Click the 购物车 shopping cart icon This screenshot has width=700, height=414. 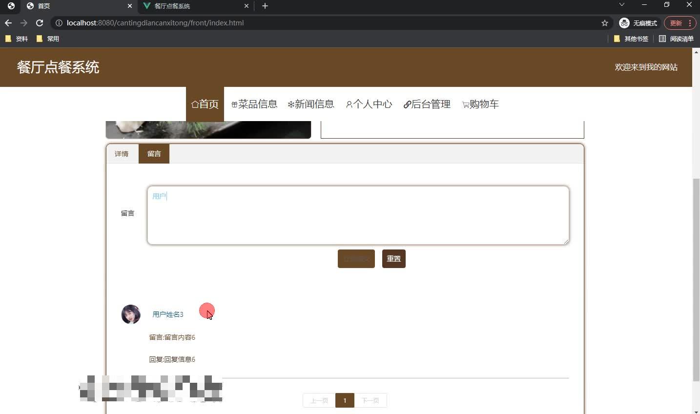pyautogui.click(x=464, y=104)
